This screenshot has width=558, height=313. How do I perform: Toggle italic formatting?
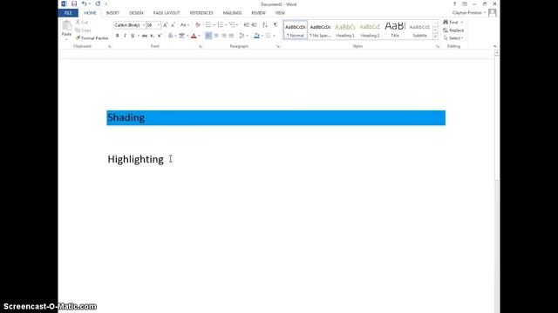(125, 36)
